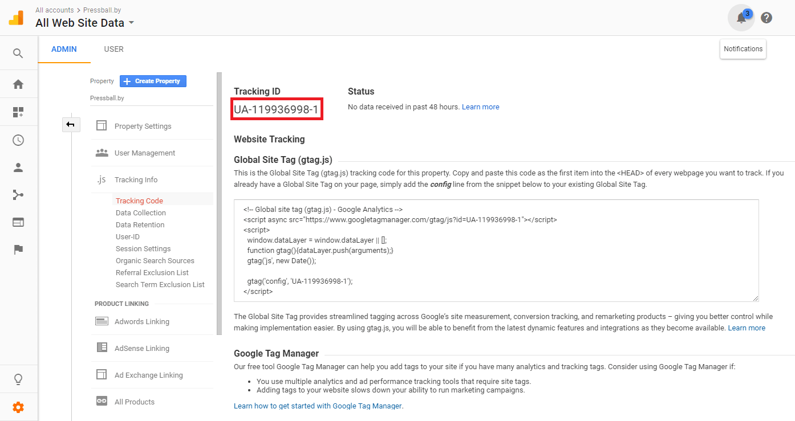Open Customization dashboard icon
795x421 pixels.
pyautogui.click(x=18, y=112)
